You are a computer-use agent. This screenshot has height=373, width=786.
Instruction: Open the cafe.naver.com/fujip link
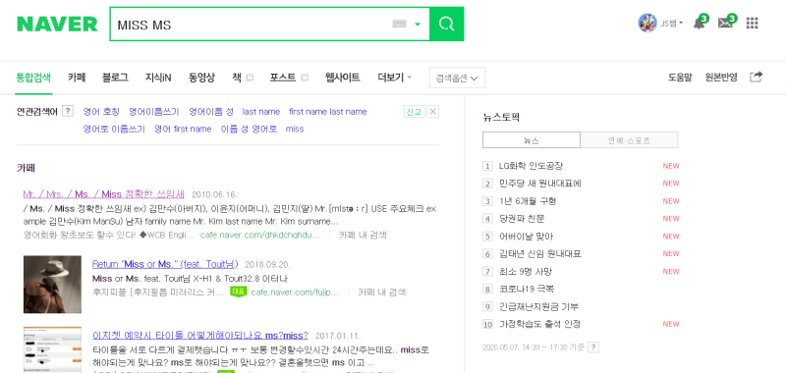(296, 292)
